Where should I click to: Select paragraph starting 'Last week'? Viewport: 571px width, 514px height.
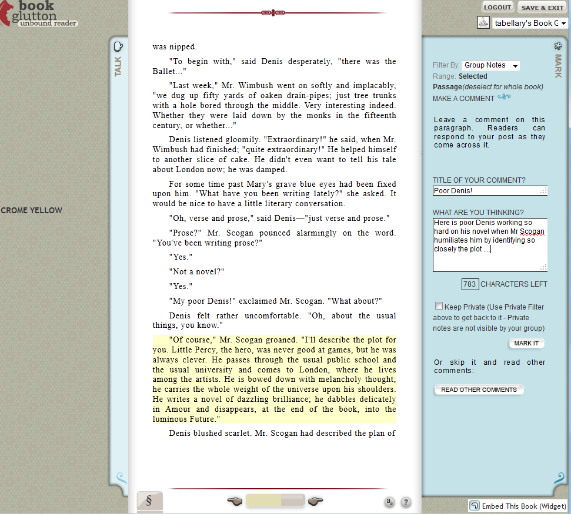(274, 106)
